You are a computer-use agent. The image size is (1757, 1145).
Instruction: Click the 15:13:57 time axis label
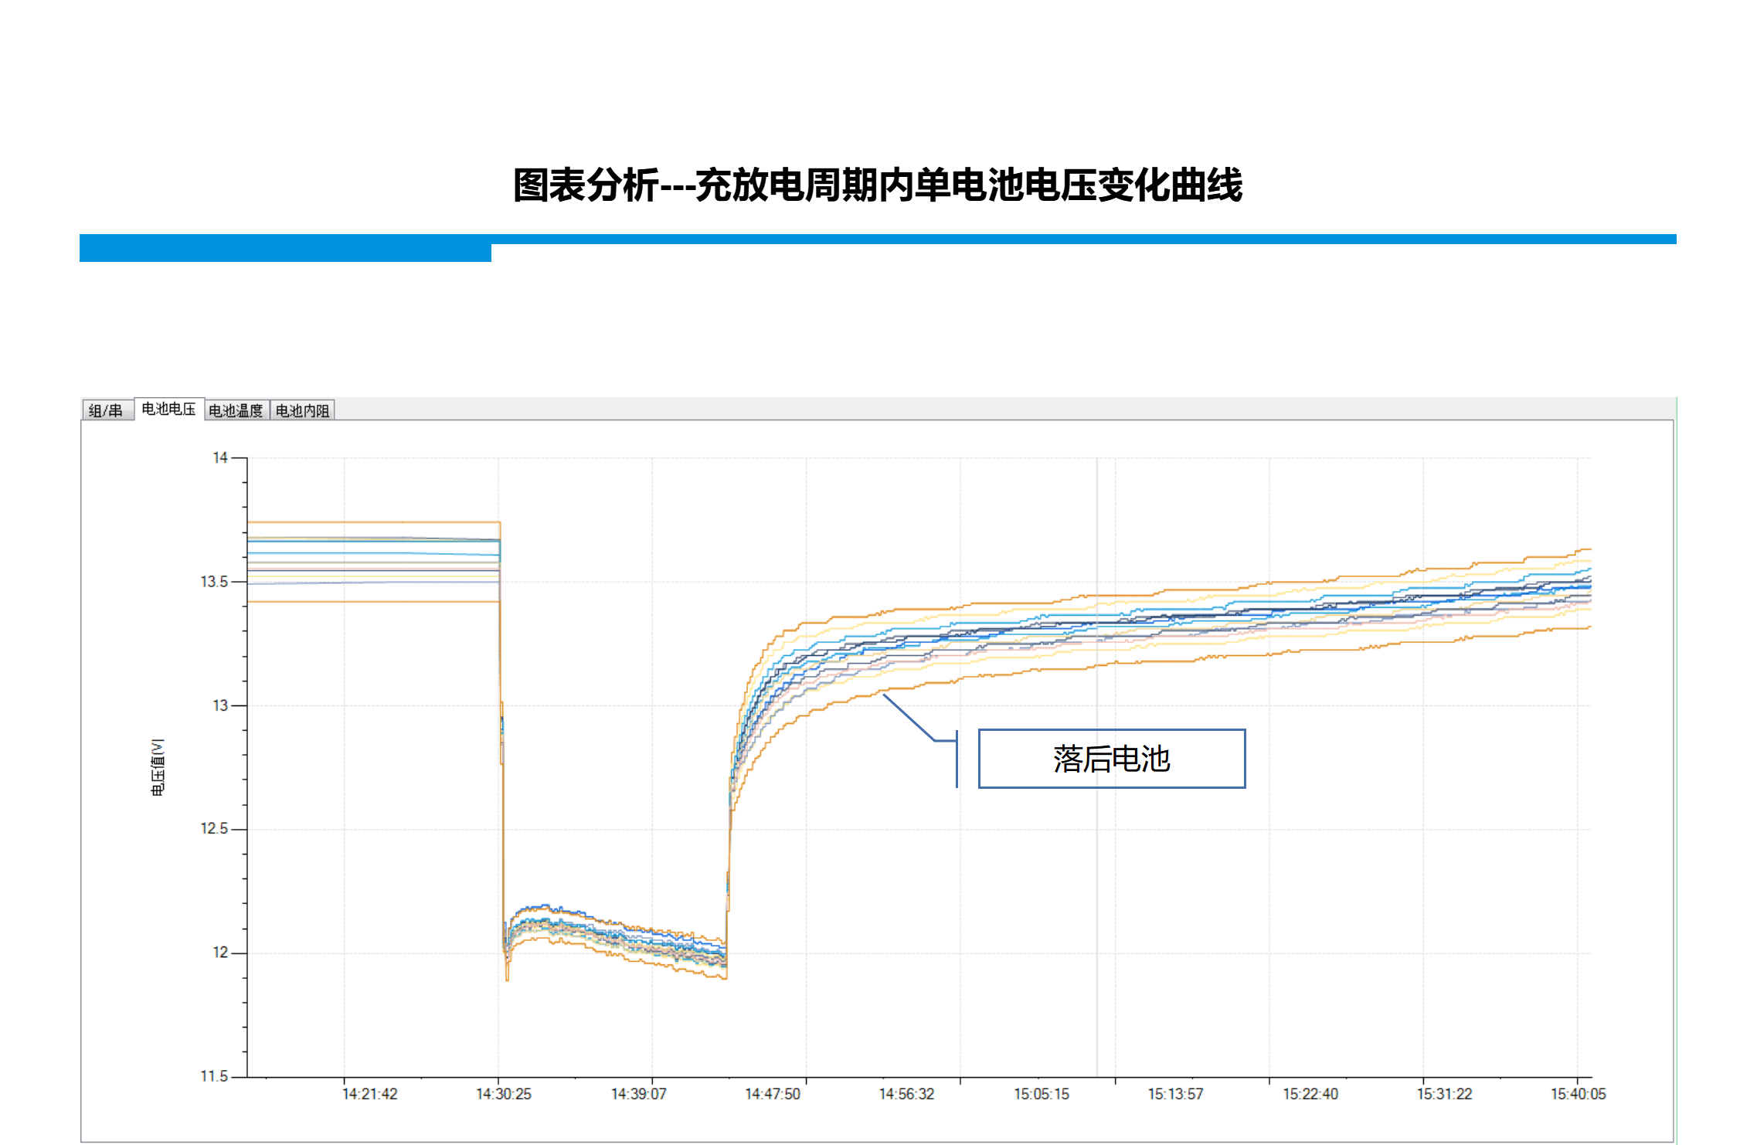coord(1175,1094)
